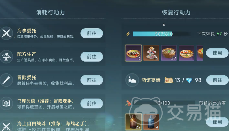Select the blue bottle with count 4
The image size is (229, 131).
click(x=151, y=122)
